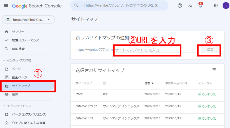
Task: Click RSS type in /feed row
Action: (106, 94)
